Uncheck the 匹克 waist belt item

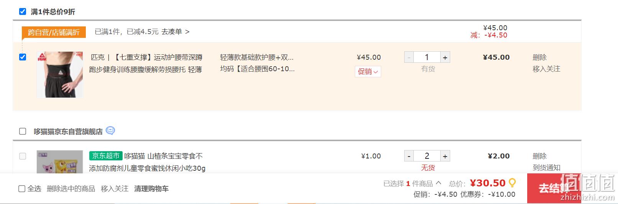23,57
